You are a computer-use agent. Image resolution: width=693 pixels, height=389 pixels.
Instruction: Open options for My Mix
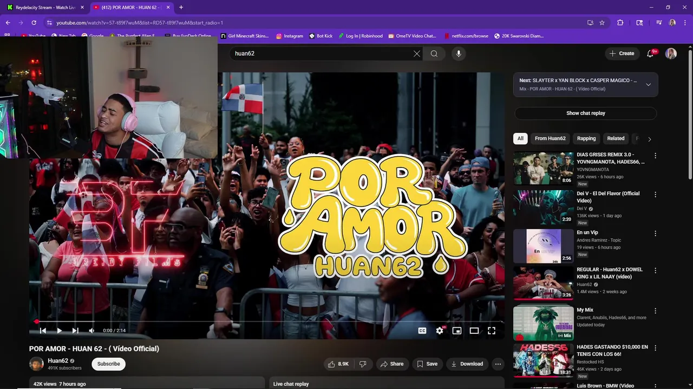point(655,311)
